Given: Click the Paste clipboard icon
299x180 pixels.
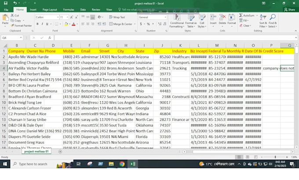Looking at the screenshot, I should click(5, 18).
